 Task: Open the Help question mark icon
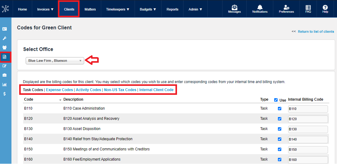tap(325, 7)
